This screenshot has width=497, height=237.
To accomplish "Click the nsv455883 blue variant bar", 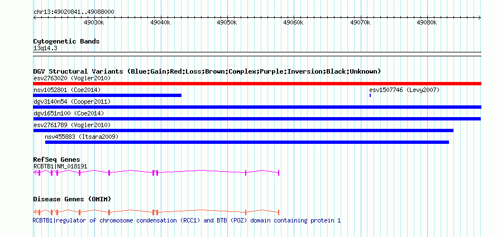I will (x=247, y=142).
